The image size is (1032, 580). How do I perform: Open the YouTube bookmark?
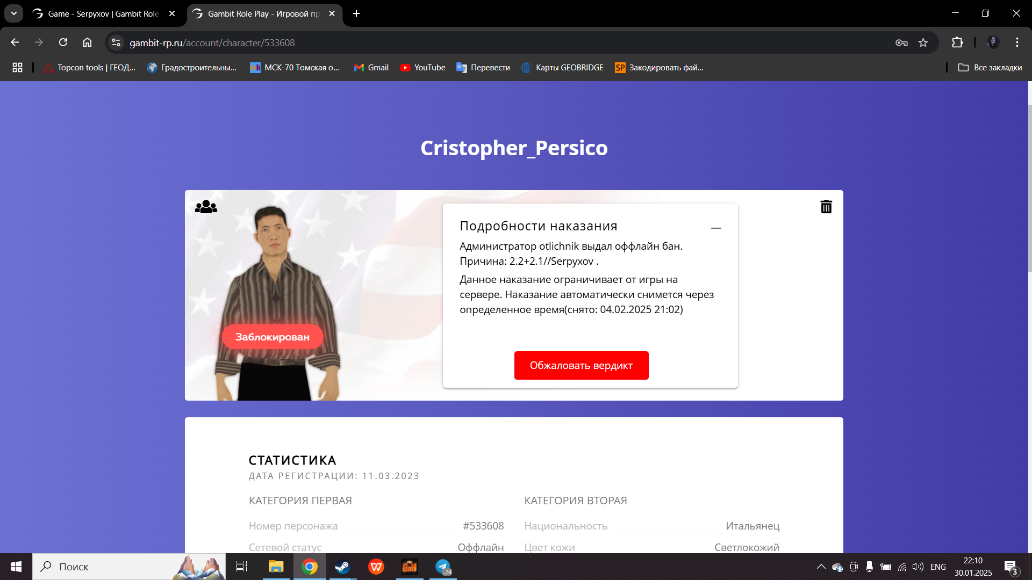[422, 67]
